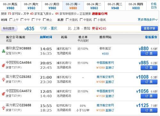Click the 遨游旅行网 site name
Image resolution: width=160 pixels, height=116 pixels.
click(x=100, y=14)
